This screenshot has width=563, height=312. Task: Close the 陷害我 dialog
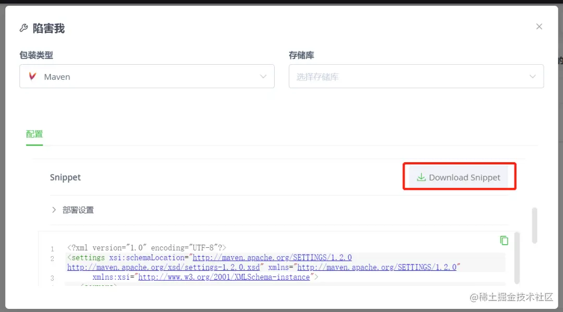pos(539,27)
